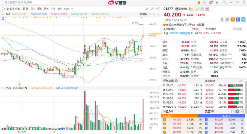Remove from watchlist blue minus button

243,19
